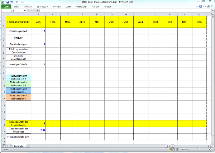Screen dimensions: 215x153
Task: Click the 100 % zoom level button
Action: pyautogui.click(x=183, y=149)
